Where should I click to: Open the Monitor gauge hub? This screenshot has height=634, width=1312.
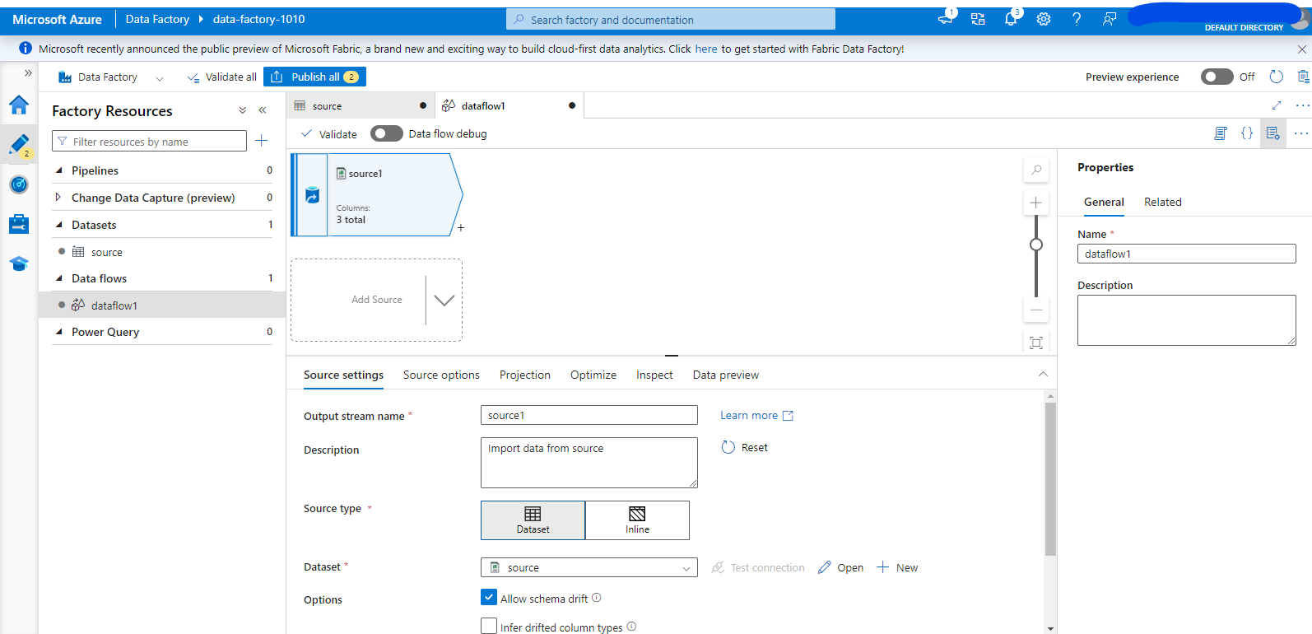point(19,184)
